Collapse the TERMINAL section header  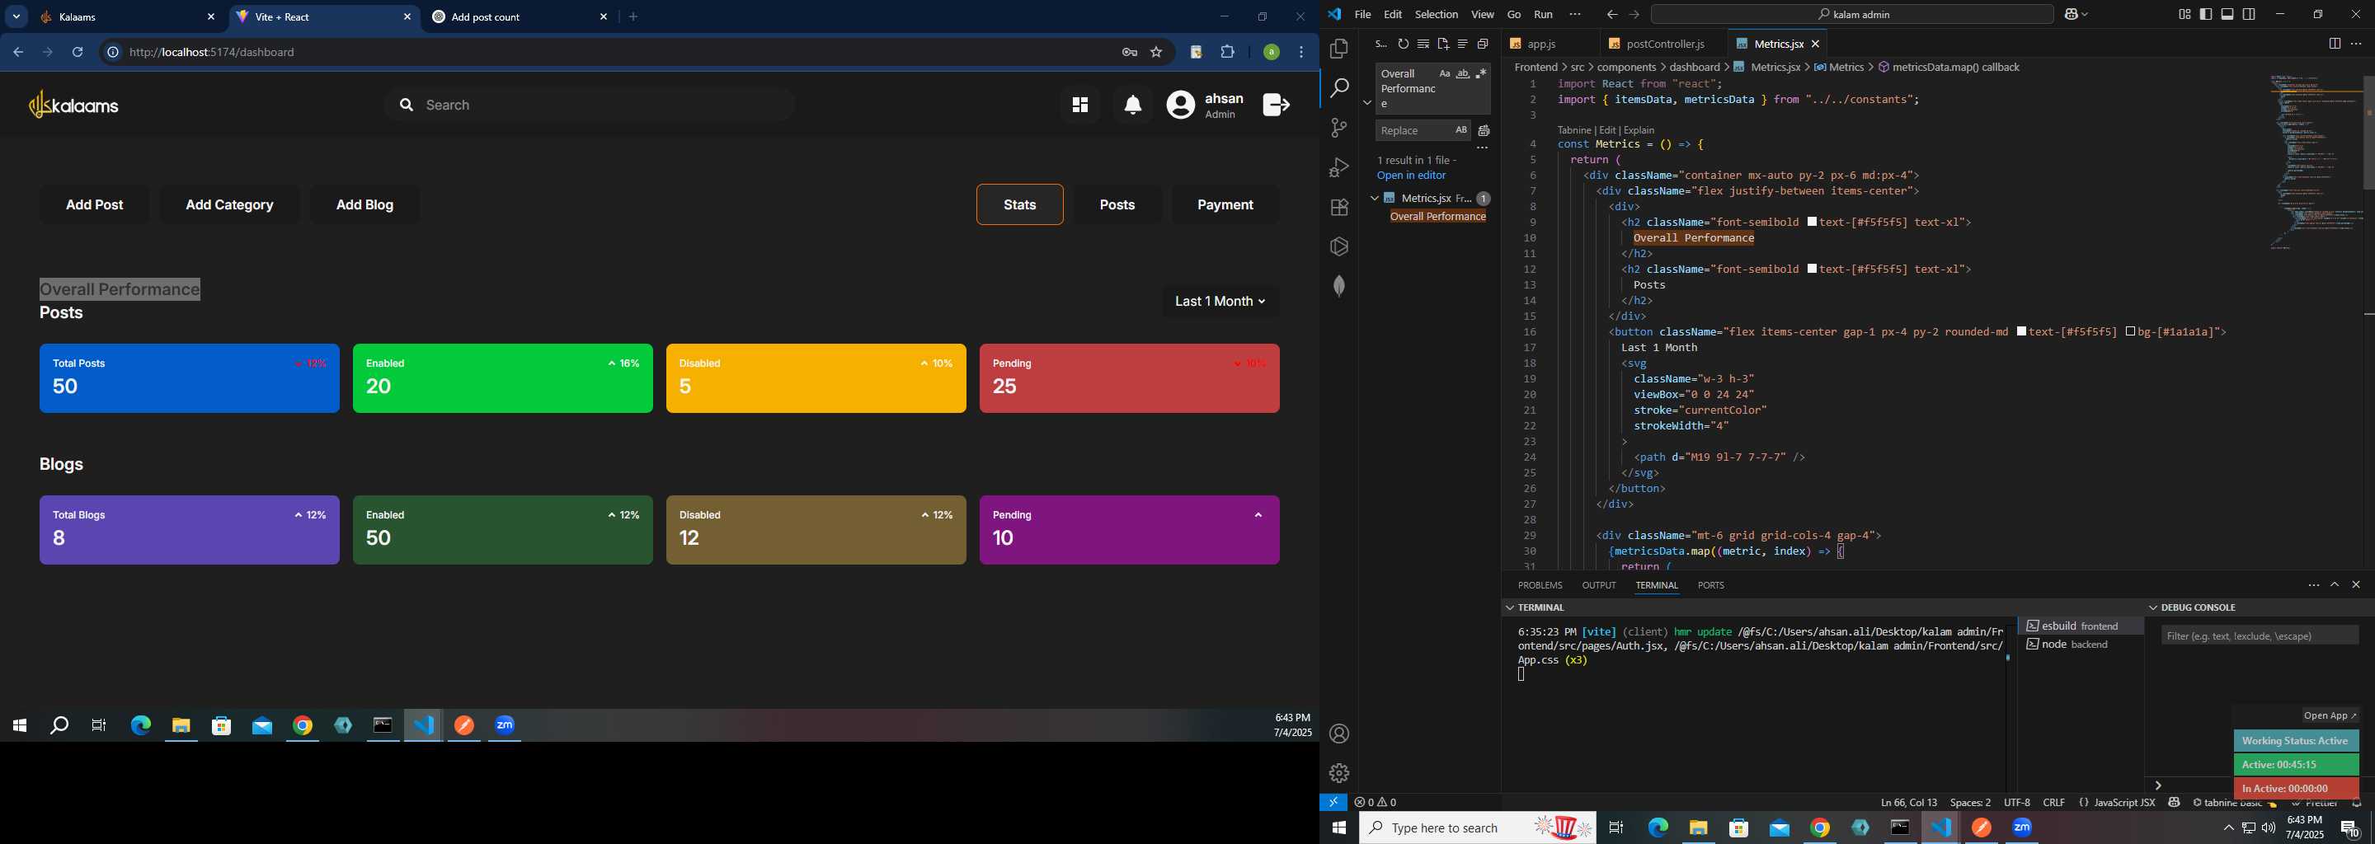point(1510,608)
